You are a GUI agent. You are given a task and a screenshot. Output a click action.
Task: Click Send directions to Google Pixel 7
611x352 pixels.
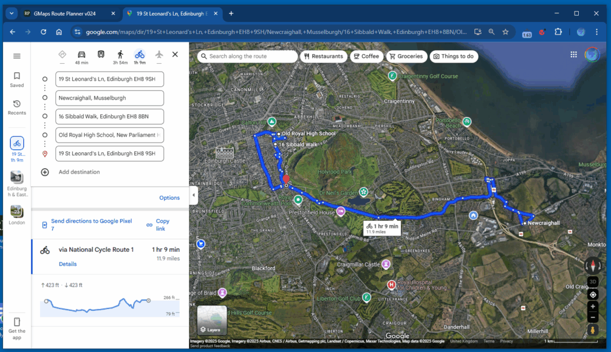tap(91, 224)
